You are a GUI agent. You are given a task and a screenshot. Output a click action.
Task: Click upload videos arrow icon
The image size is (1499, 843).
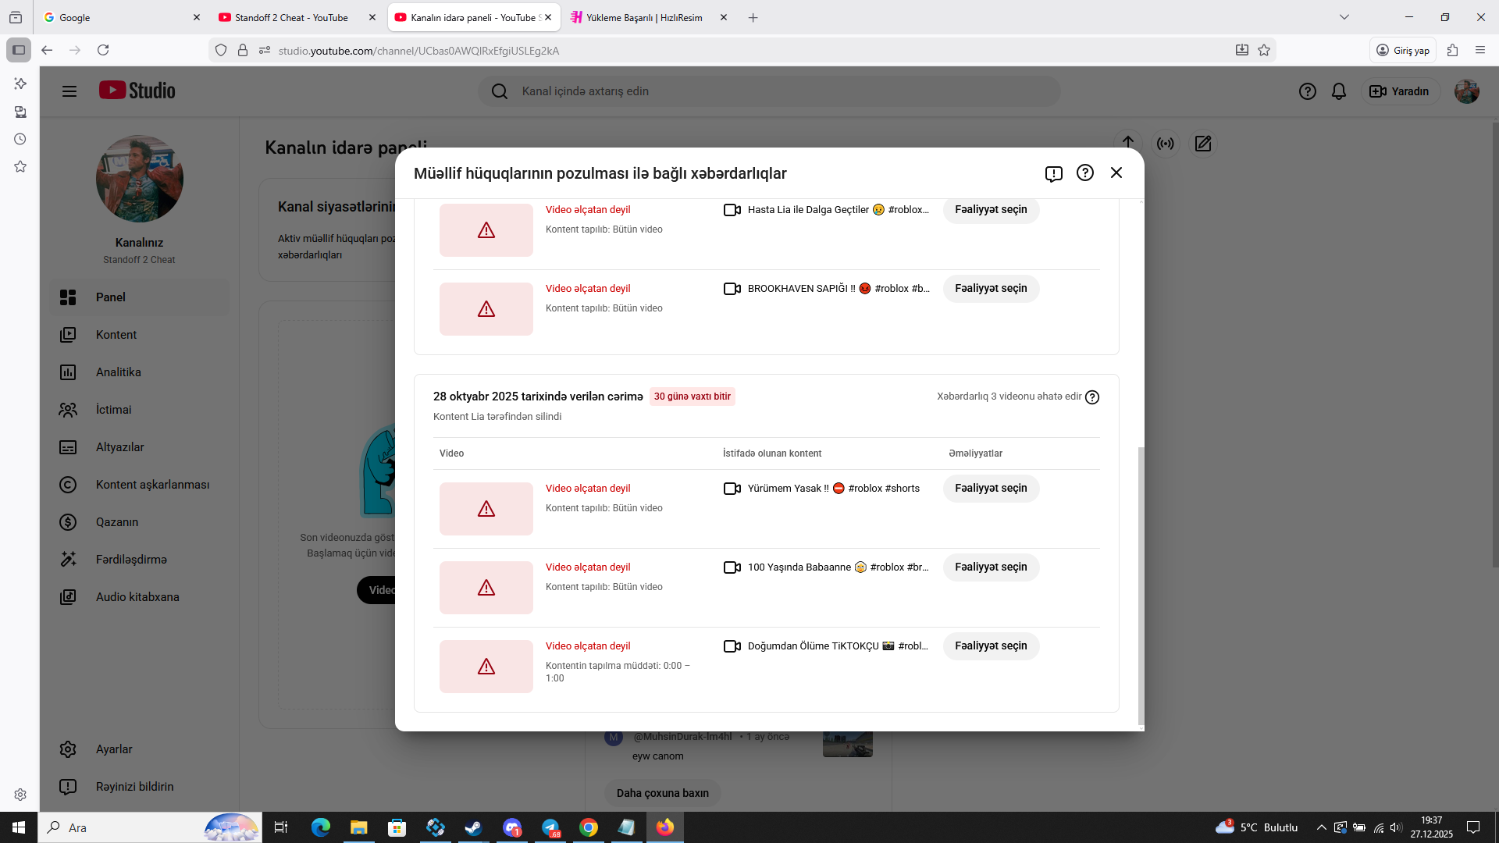click(x=1128, y=144)
